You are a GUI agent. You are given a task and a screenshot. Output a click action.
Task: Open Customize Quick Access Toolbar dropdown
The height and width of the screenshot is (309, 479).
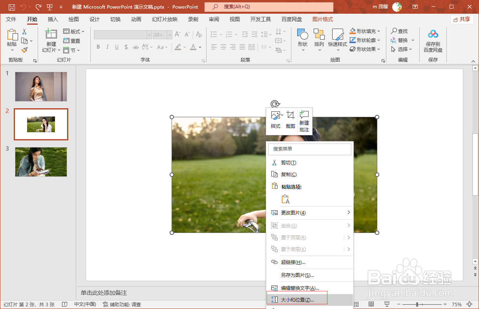click(x=61, y=7)
